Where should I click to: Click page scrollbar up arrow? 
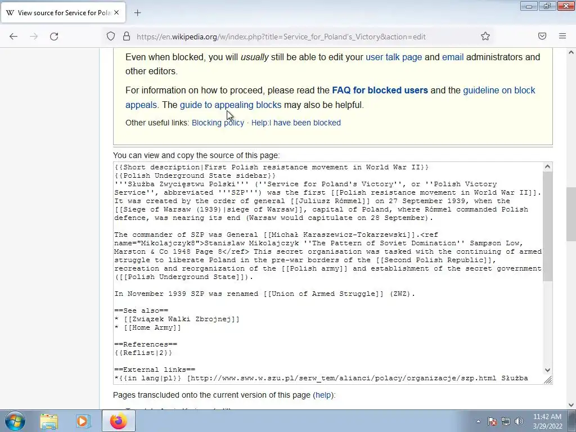tap(571, 52)
